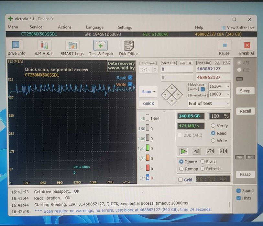Click the down arrow of the navigation diamond

point(172,101)
